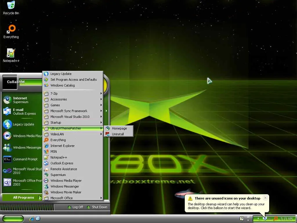Open Legacy Update from programs list
Viewport: 297px width, 223px height.
[x=73, y=74]
